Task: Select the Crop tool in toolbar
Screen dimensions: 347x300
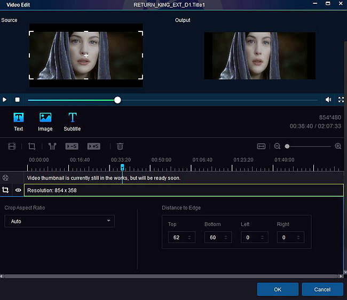Action: [31, 146]
